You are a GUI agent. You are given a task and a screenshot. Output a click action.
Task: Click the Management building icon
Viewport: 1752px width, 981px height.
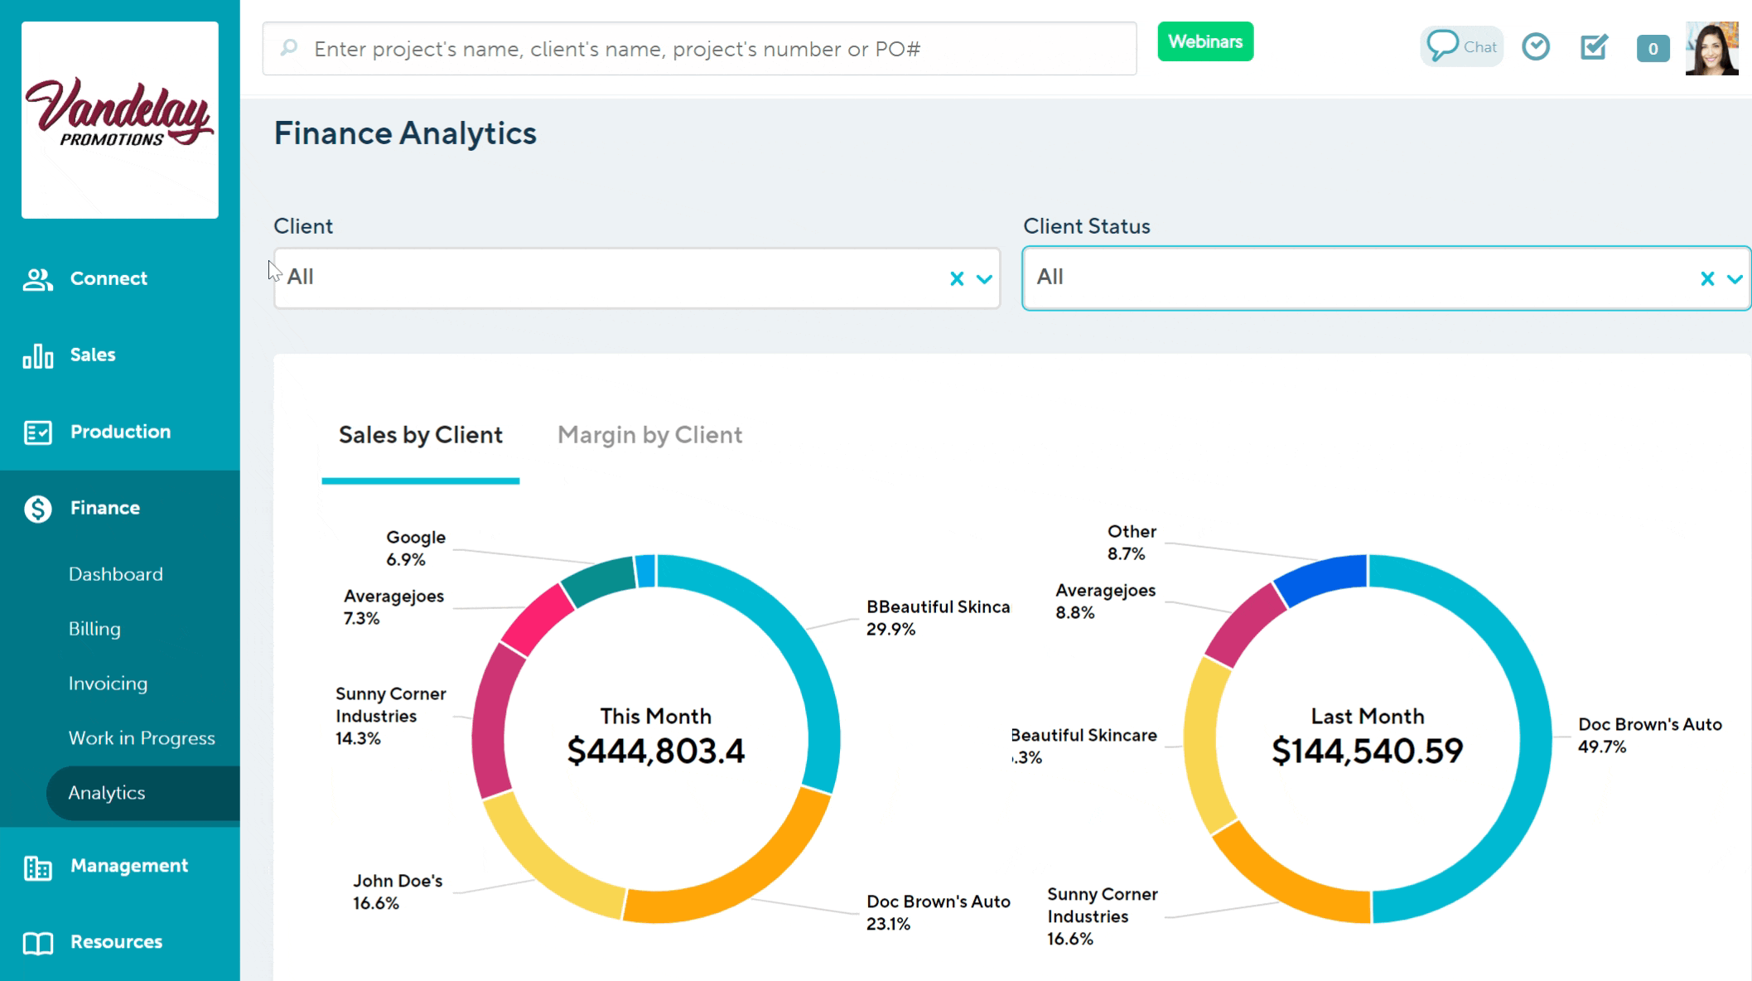(x=38, y=867)
